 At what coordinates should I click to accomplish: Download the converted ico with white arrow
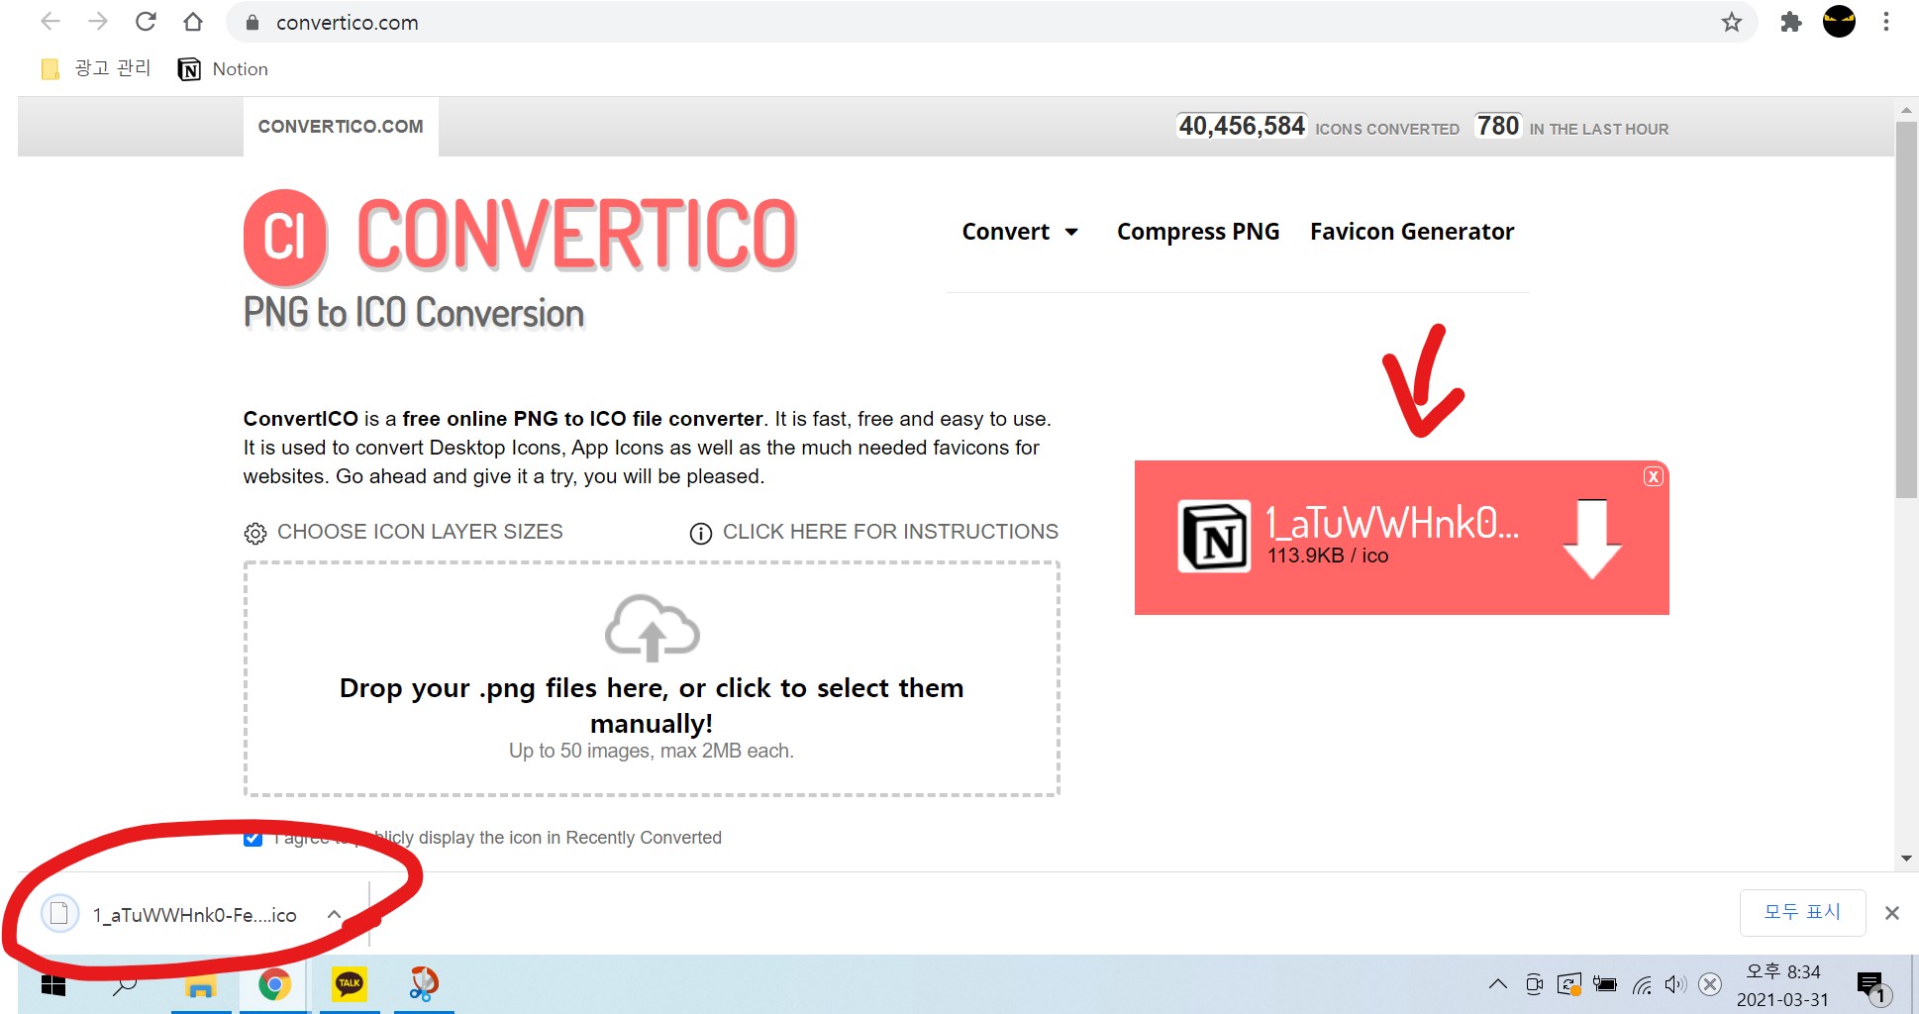pos(1591,539)
